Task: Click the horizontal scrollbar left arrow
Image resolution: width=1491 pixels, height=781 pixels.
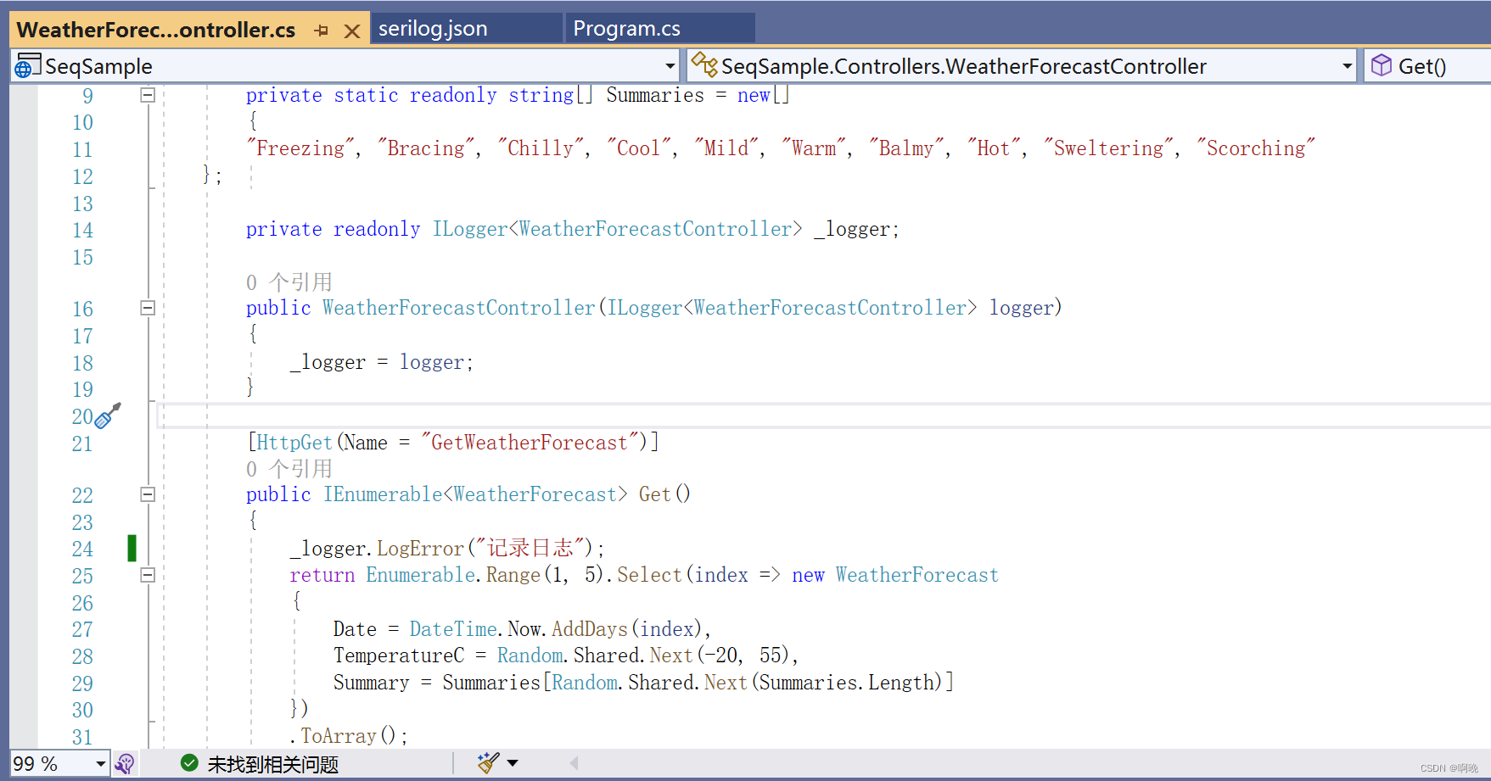Action: click(x=574, y=763)
